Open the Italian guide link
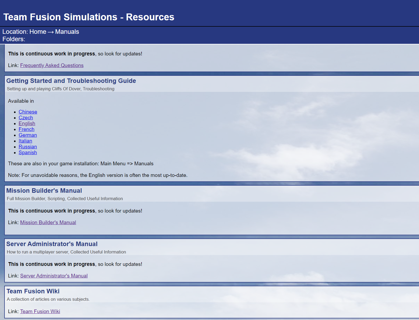Image resolution: width=419 pixels, height=320 pixels. 25,141
